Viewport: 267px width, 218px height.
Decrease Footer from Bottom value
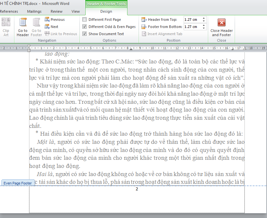204,28
